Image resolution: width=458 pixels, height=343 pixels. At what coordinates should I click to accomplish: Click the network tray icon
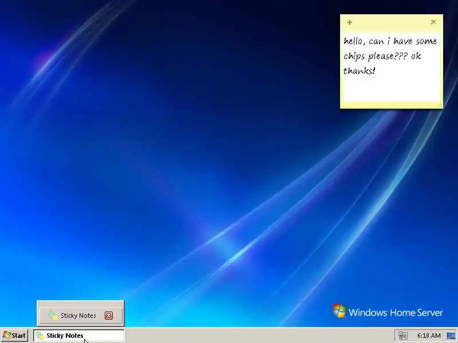[403, 336]
